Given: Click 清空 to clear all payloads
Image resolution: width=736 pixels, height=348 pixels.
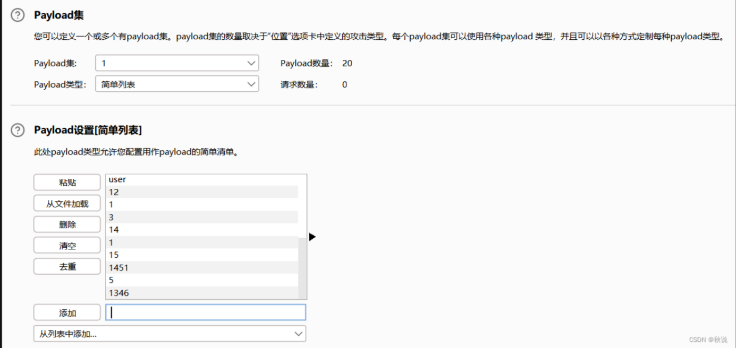Looking at the screenshot, I should (x=66, y=245).
